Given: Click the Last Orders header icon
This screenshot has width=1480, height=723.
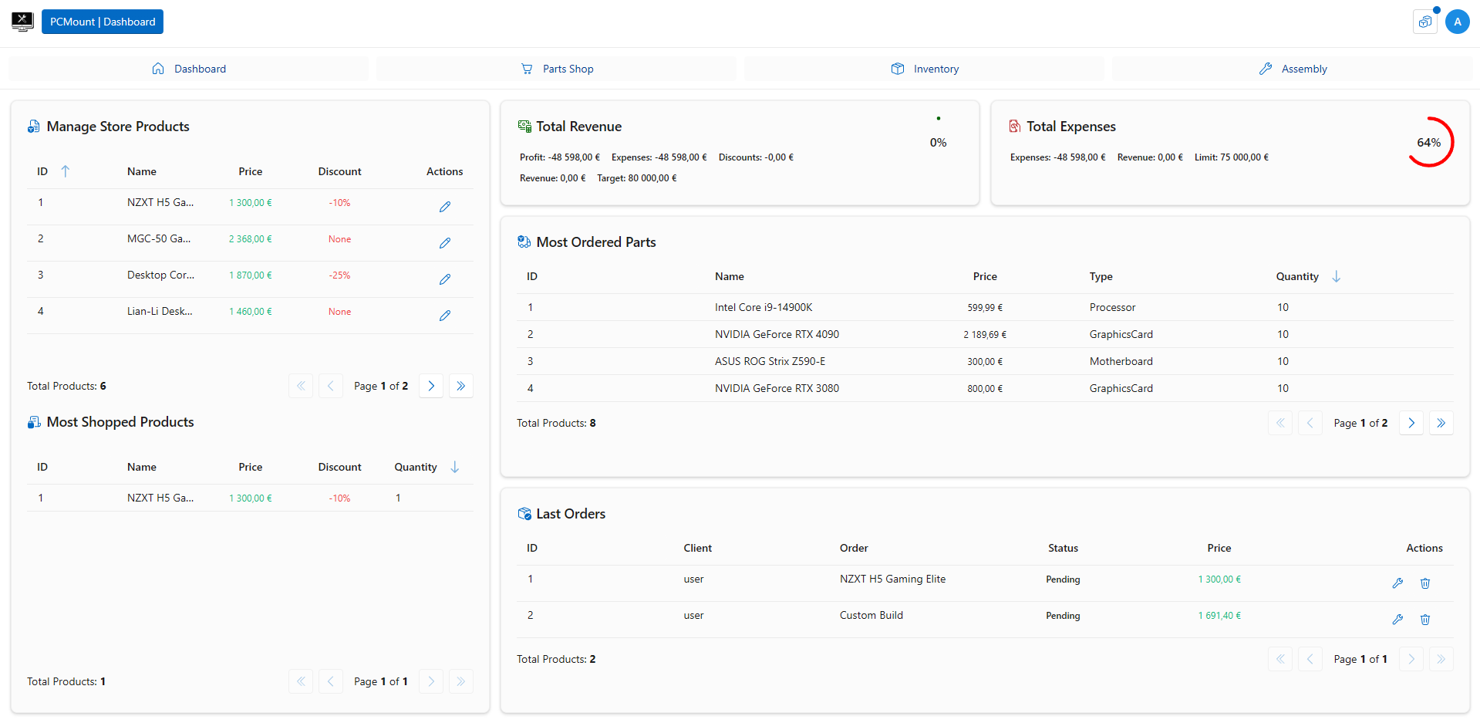Looking at the screenshot, I should click(x=524, y=514).
